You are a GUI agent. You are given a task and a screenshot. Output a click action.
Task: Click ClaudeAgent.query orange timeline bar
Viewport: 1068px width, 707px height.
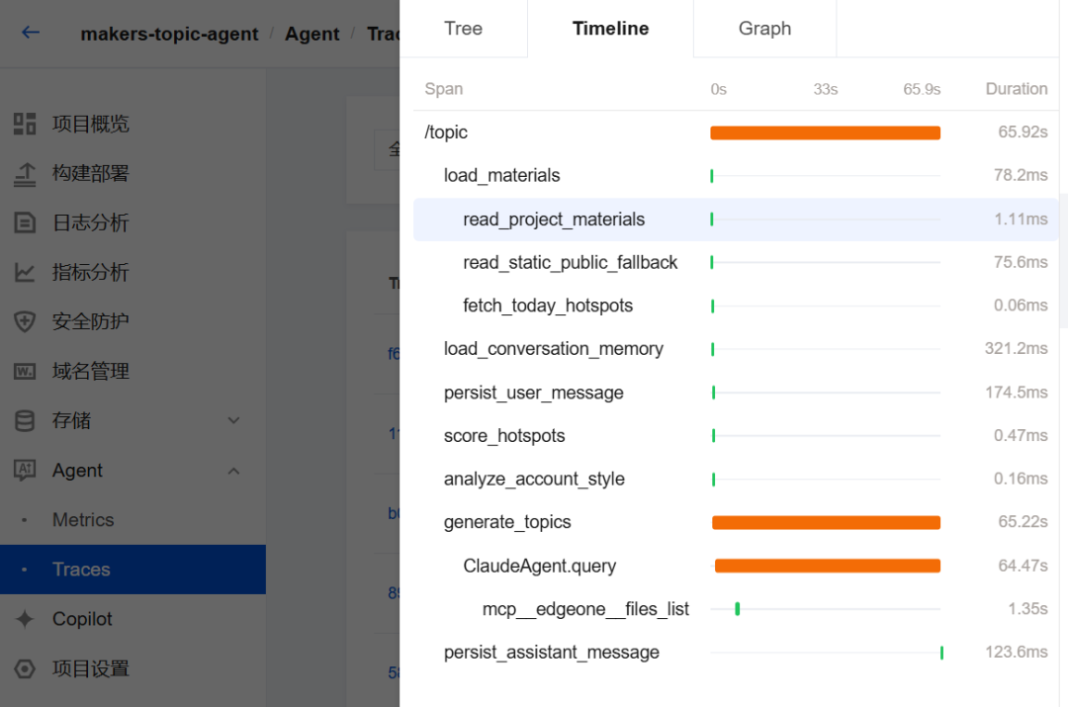828,566
